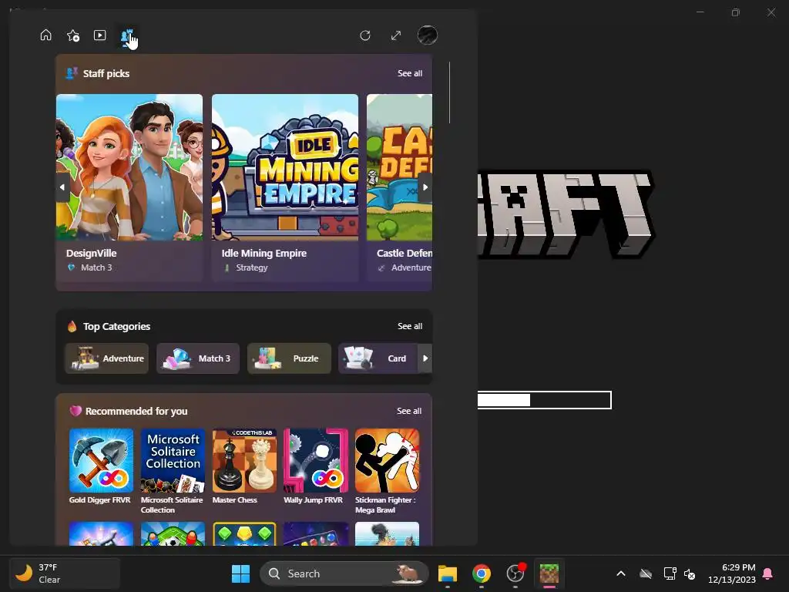The width and height of the screenshot is (789, 592).
Task: Select the Match 3 category
Action: point(198,358)
